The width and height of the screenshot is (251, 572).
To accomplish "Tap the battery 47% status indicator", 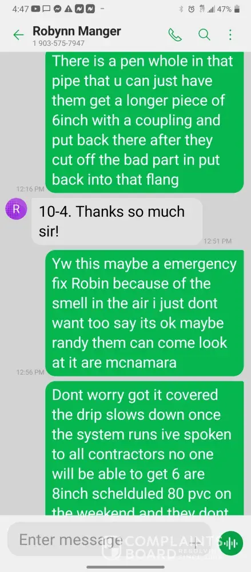I will pos(228,9).
